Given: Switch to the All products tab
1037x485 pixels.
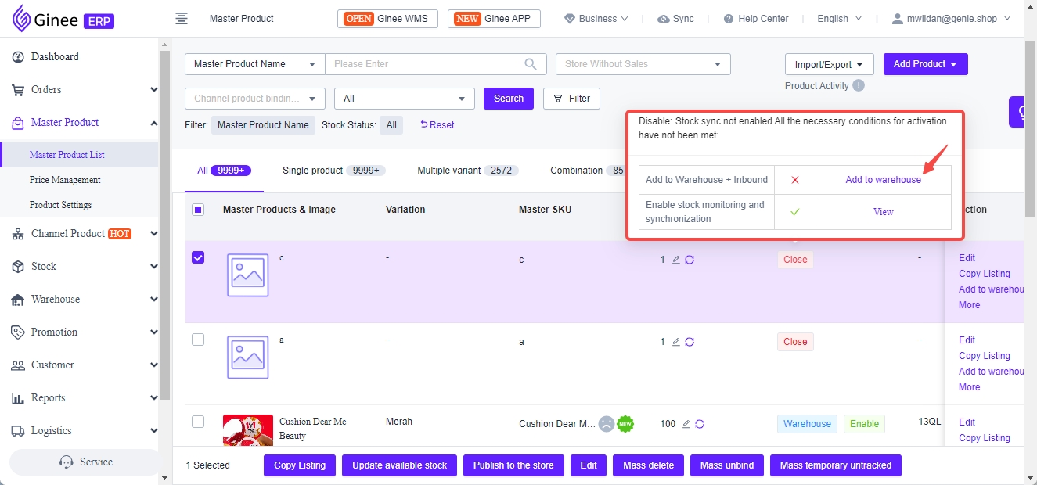Looking at the screenshot, I should [224, 171].
